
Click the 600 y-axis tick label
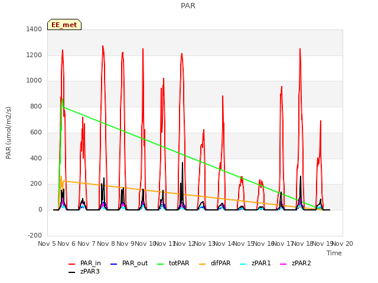coord(36,132)
